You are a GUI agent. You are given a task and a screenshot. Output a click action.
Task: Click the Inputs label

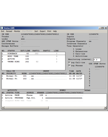click(70, 37)
